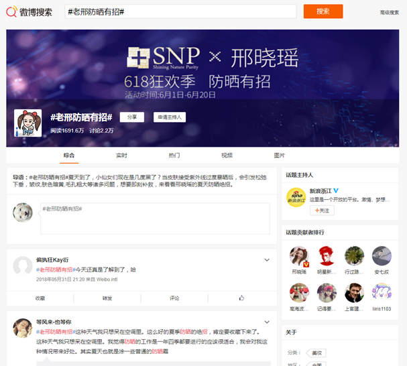Click your round avatar beside compose box
The image size is (407, 366).
23,212
